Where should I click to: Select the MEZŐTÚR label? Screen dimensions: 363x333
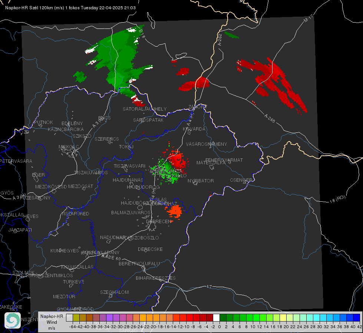[x=64, y=296]
